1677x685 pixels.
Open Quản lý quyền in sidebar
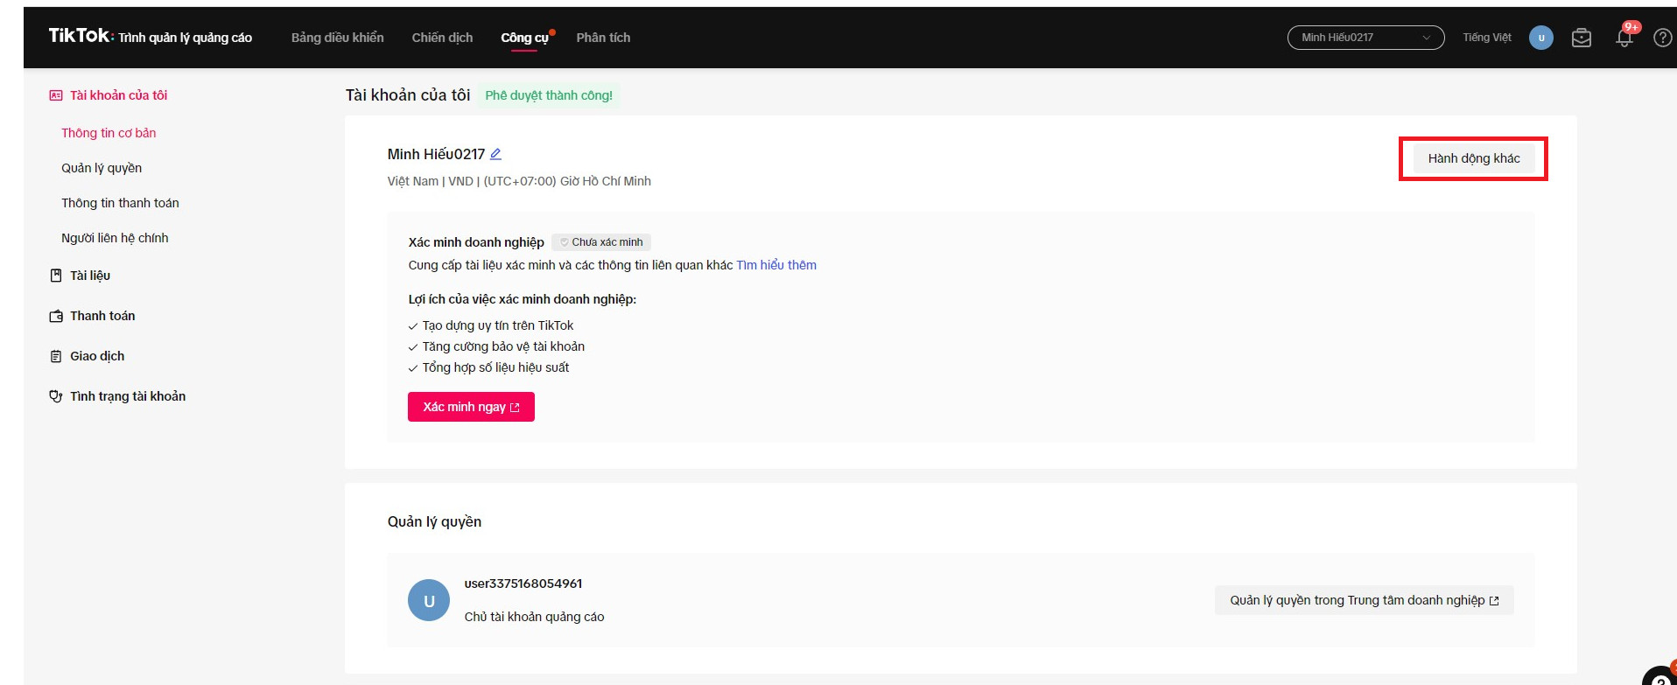(102, 168)
